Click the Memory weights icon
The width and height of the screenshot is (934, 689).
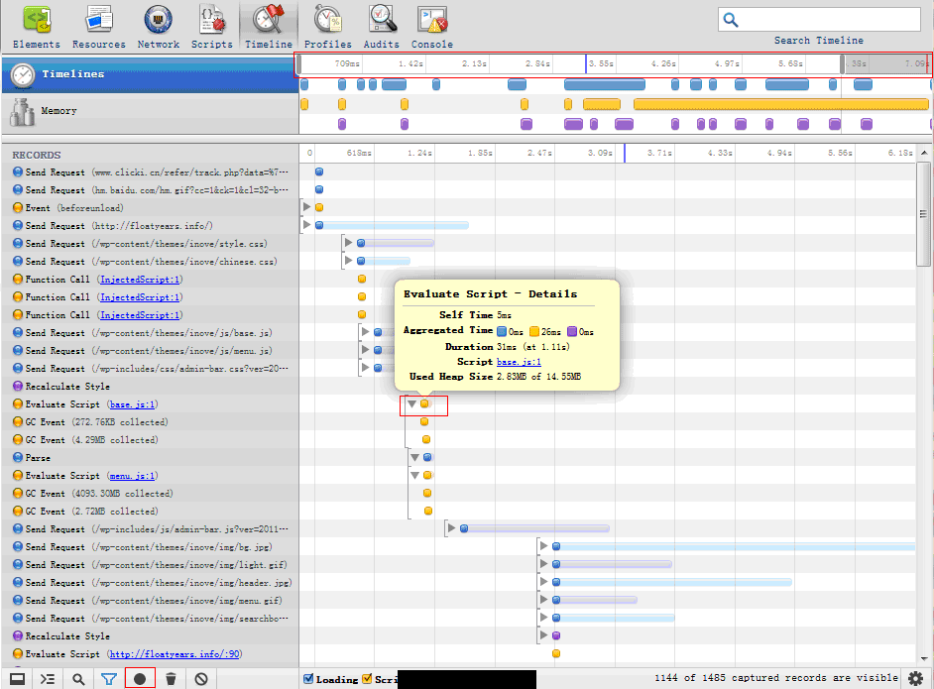[22, 112]
